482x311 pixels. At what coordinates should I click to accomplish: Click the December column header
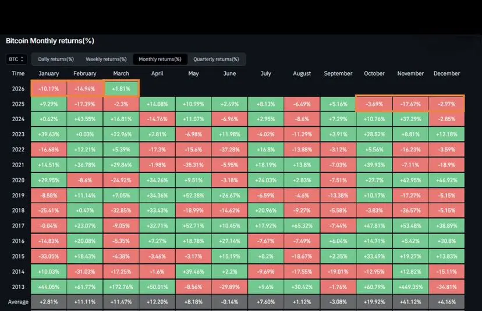(446, 73)
